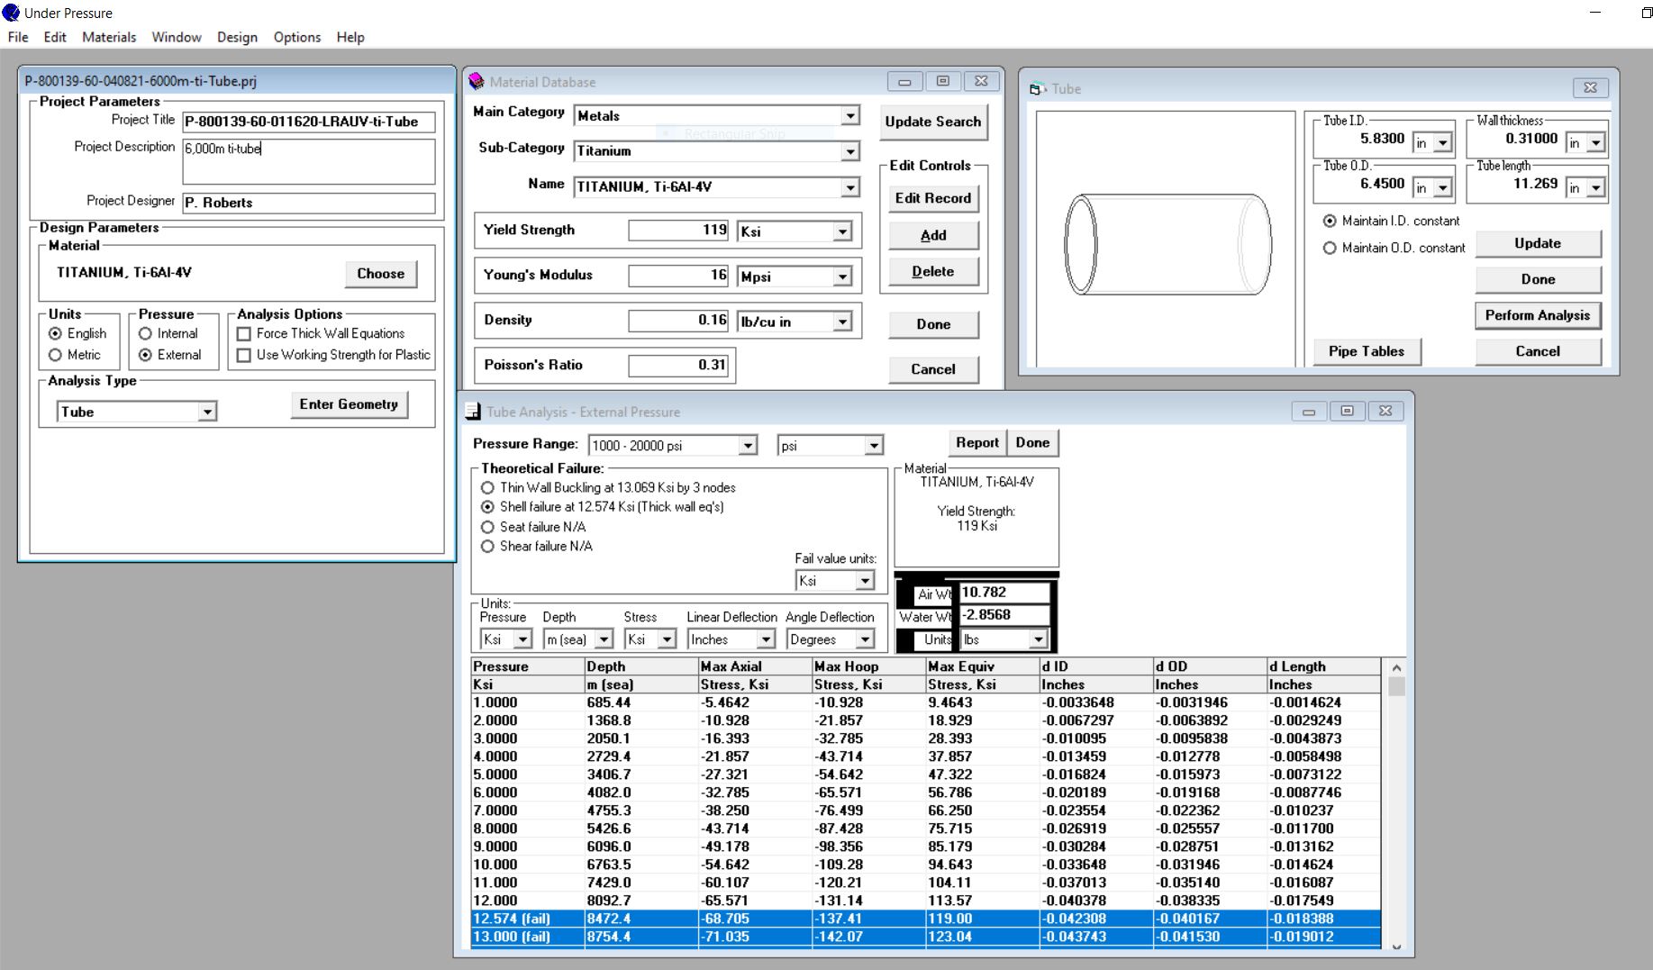Open Pressure Range 1000 - 20000 psi dropdown
This screenshot has height=970, width=1653.
point(748,446)
